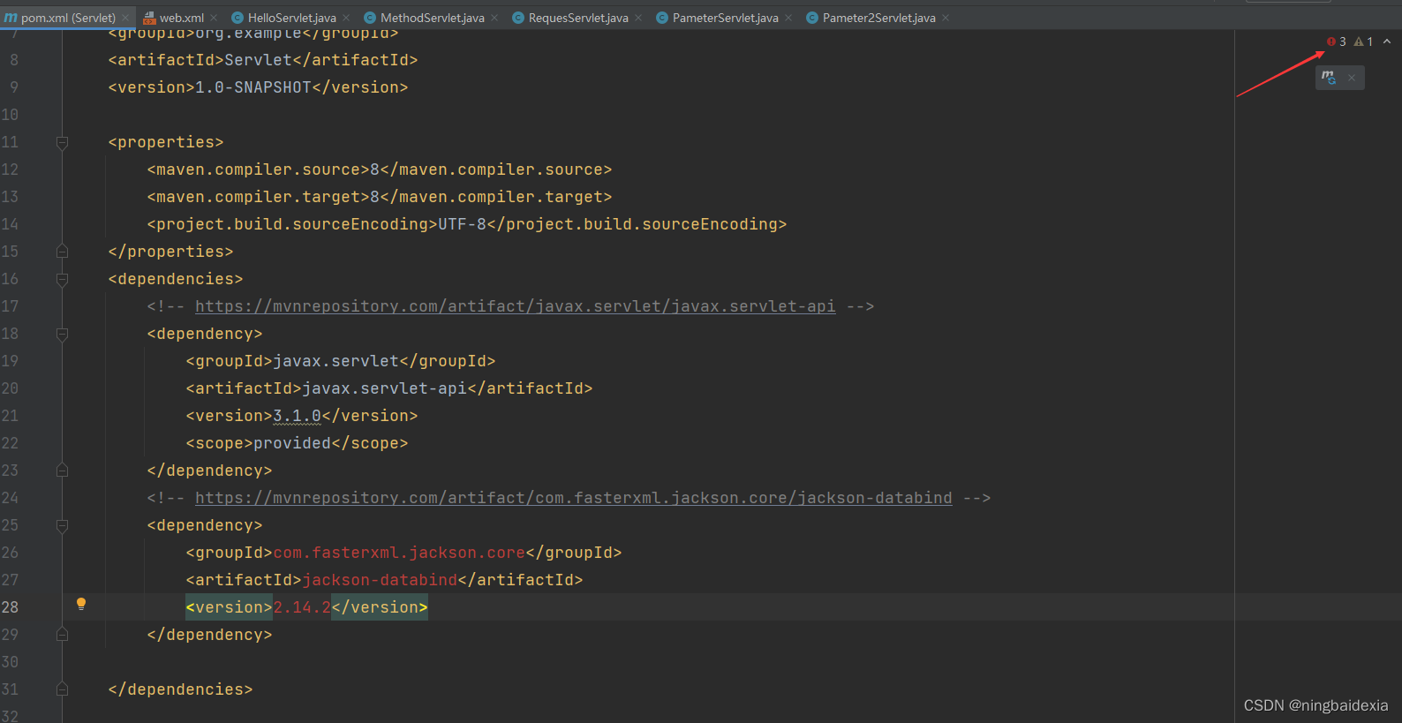The image size is (1402, 723).
Task: Open the javax.servlet-api mvnrepository link
Action: [515, 306]
